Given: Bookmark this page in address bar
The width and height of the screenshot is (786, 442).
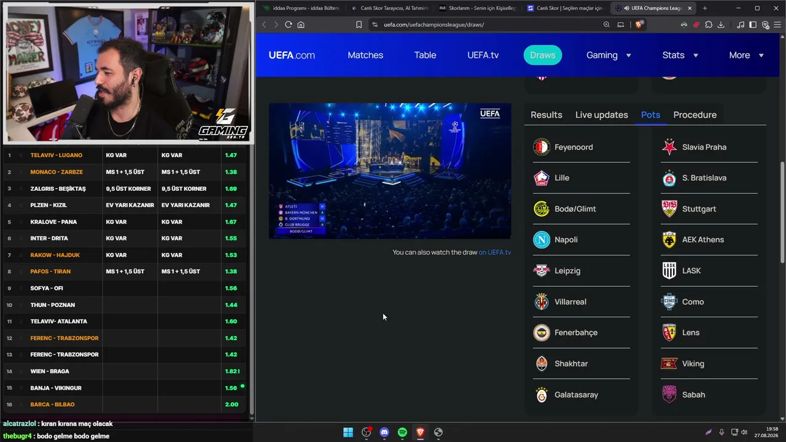Looking at the screenshot, I should (359, 25).
